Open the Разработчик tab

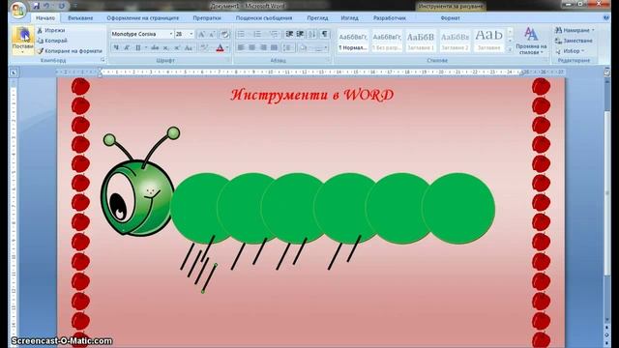click(389, 18)
